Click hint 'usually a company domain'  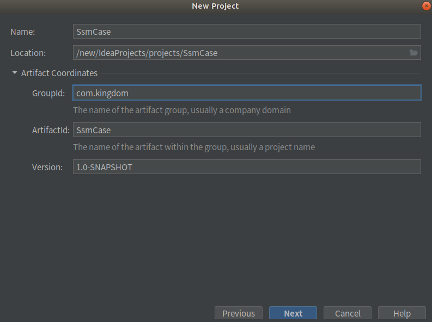pos(241,110)
